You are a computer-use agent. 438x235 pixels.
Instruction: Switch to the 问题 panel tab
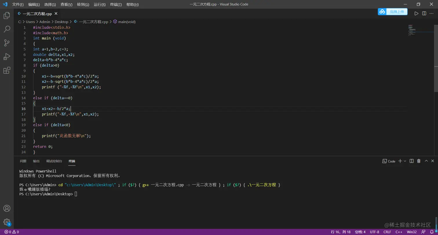23,161
